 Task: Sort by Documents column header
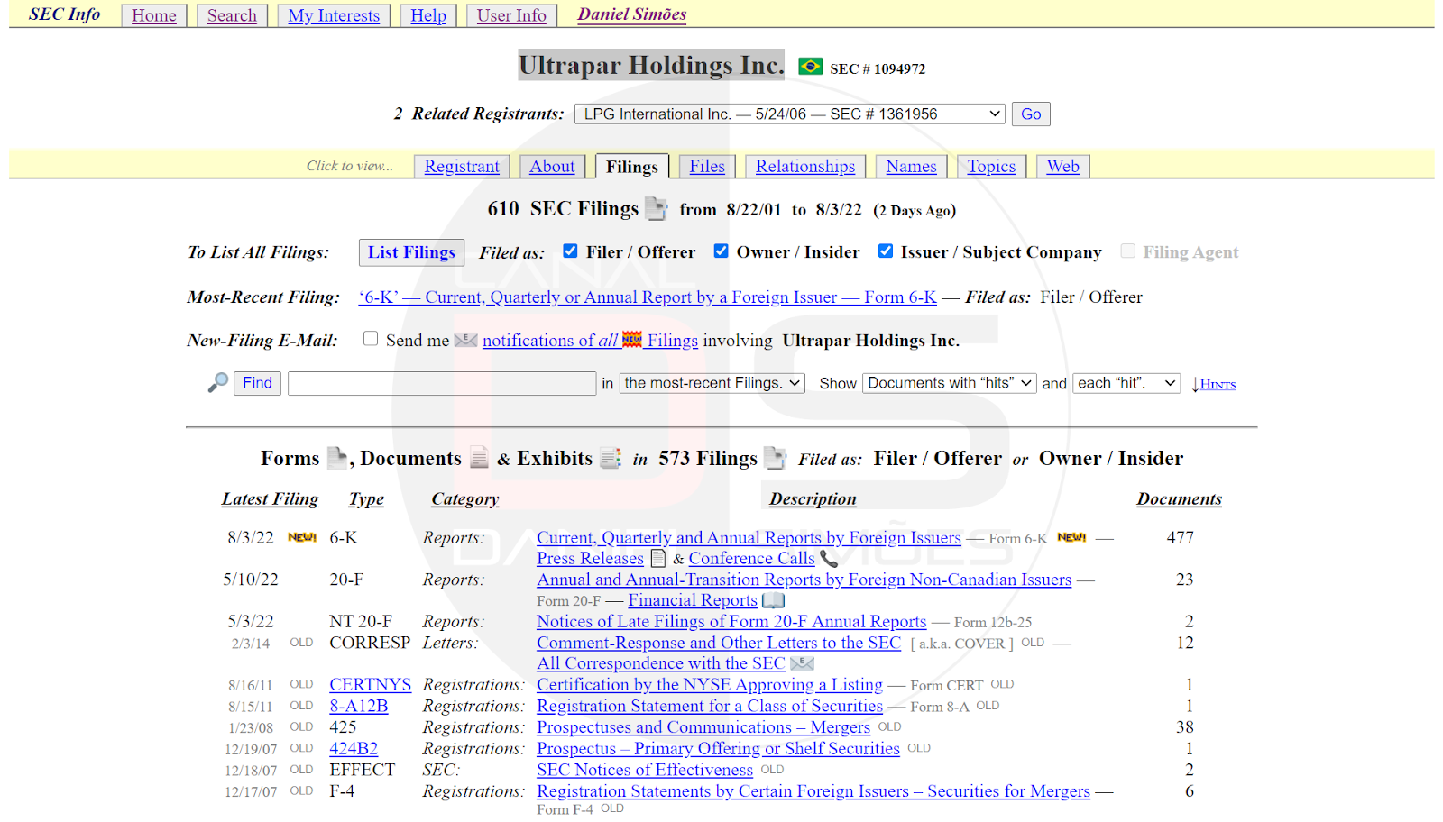[x=1179, y=498]
